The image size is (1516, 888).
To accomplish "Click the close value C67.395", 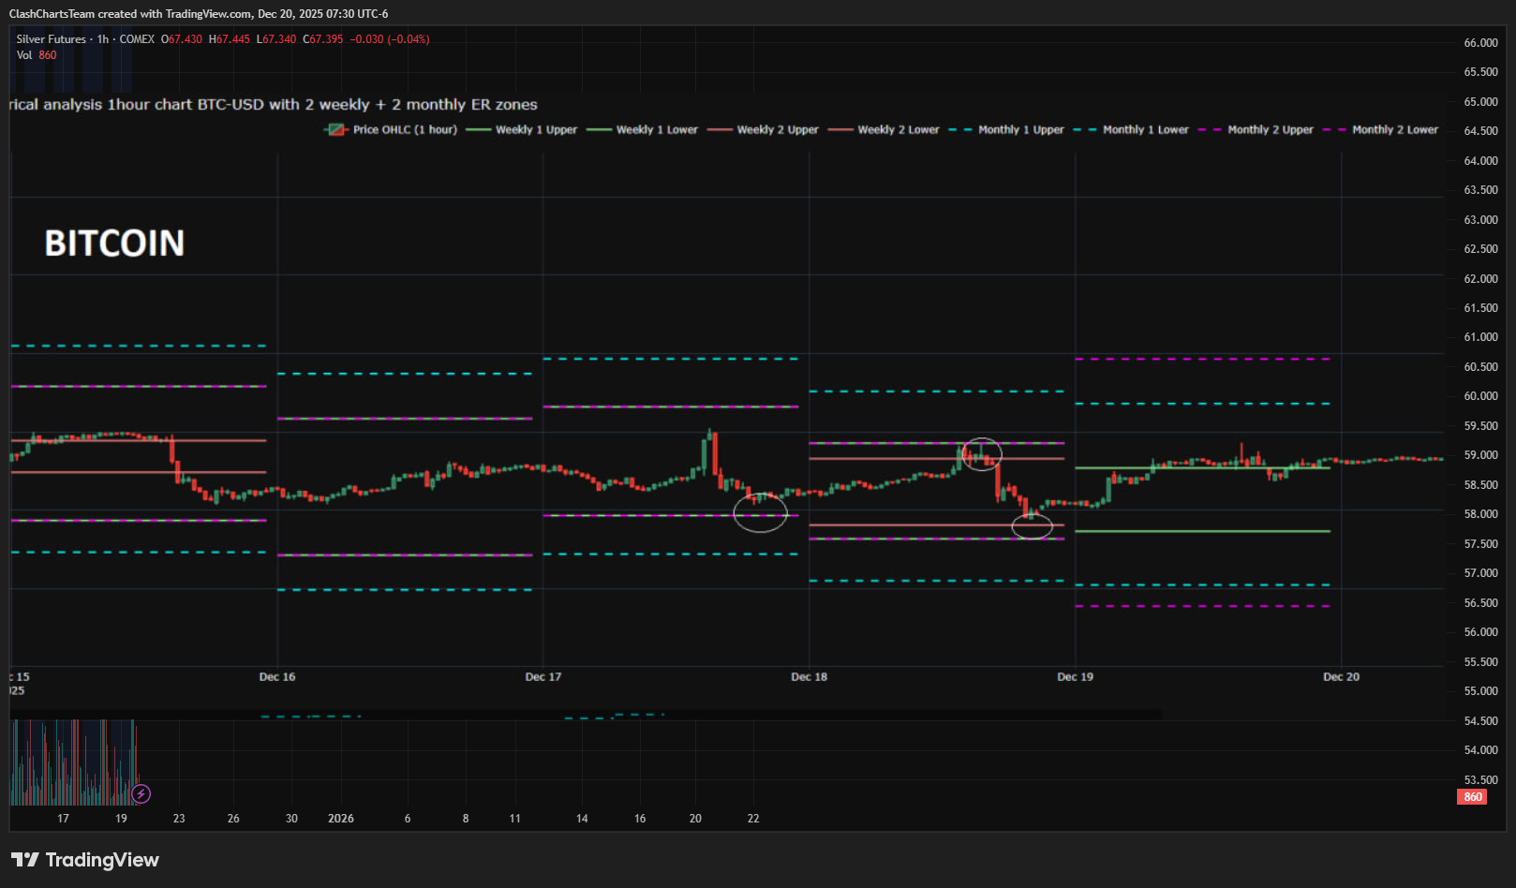I will tap(323, 39).
